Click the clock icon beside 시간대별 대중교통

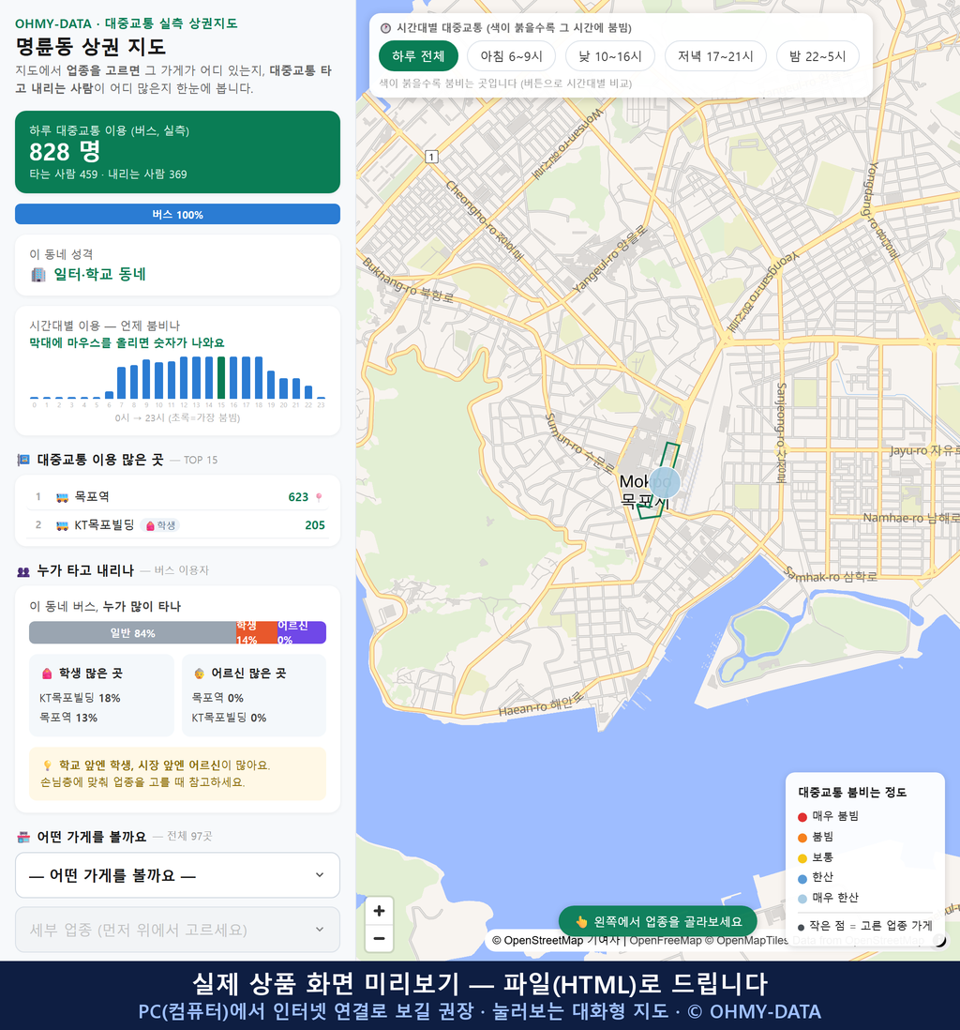pos(386,28)
